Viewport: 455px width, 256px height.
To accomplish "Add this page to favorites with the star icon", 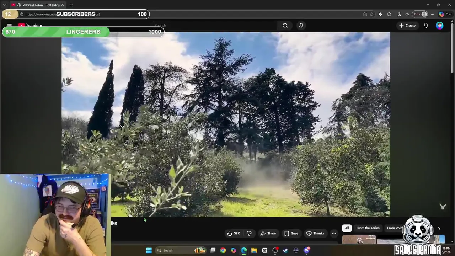I will pos(372,14).
